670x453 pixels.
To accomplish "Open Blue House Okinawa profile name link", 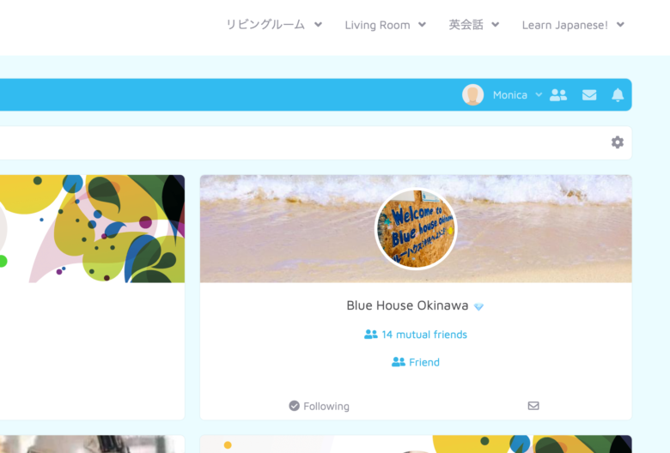I will (407, 305).
